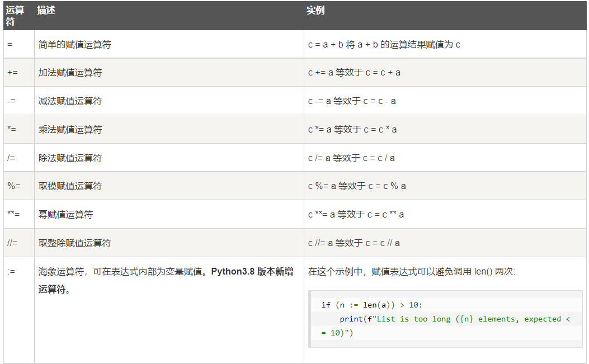Click the 描述 column header
The width and height of the screenshot is (589, 364).
coord(46,11)
